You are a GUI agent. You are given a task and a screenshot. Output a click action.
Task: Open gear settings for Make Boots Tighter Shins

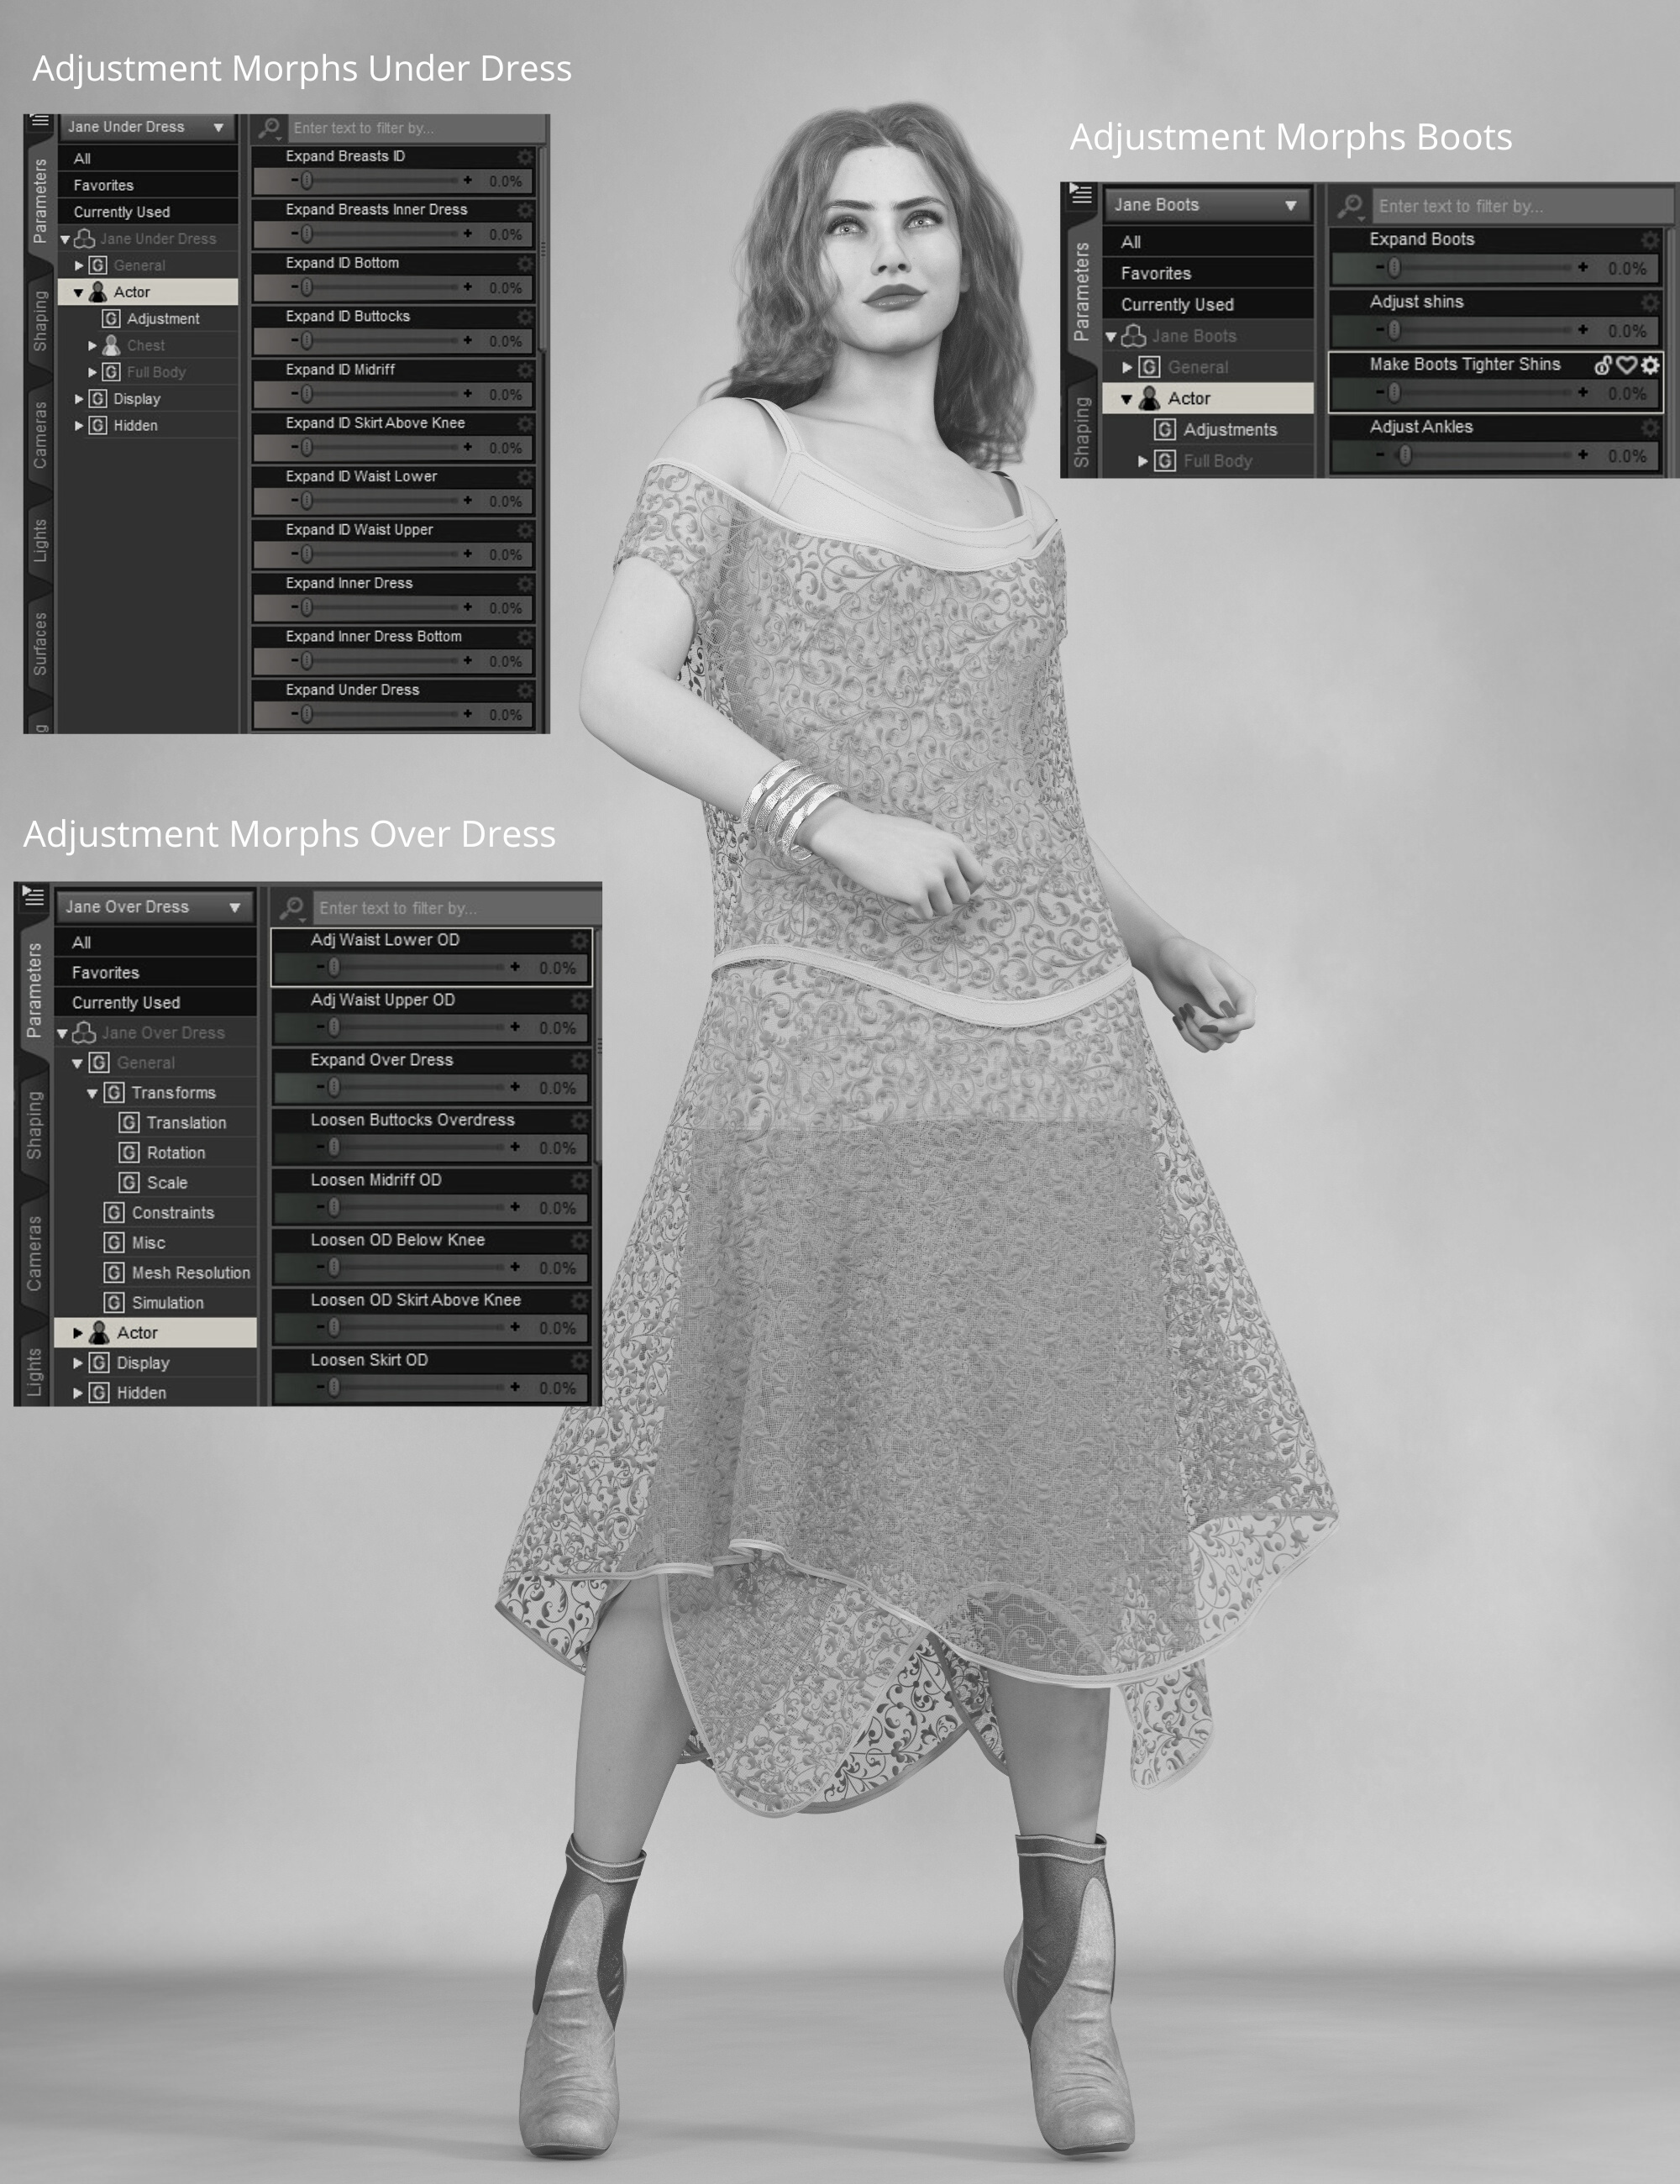click(1650, 365)
